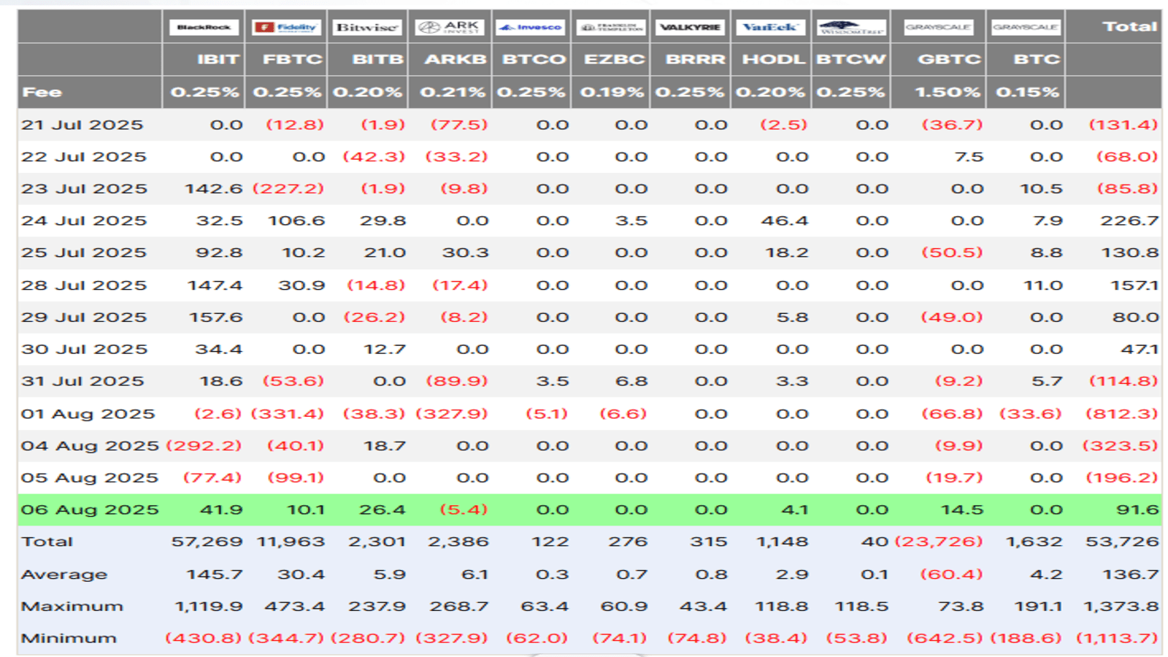Select the BITB ticker header
This screenshot has width=1168, height=657.
(378, 60)
